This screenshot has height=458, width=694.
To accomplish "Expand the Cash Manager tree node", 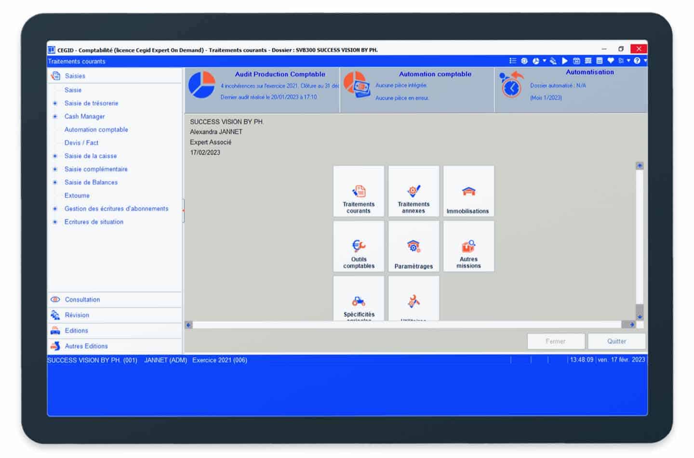I will (55, 117).
